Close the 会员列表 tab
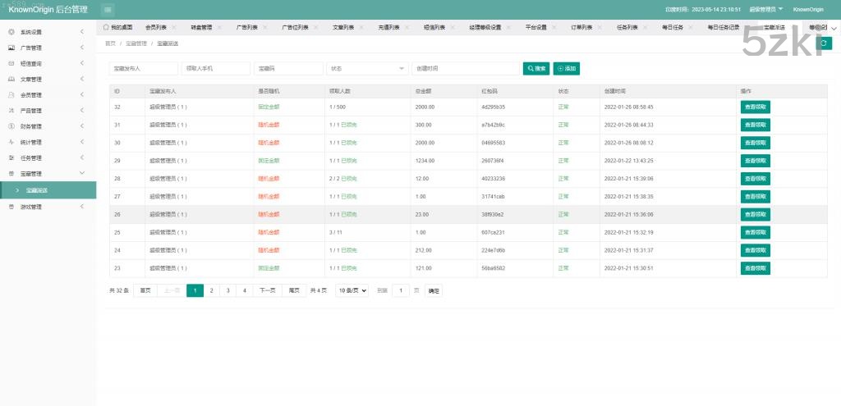 tap(174, 27)
